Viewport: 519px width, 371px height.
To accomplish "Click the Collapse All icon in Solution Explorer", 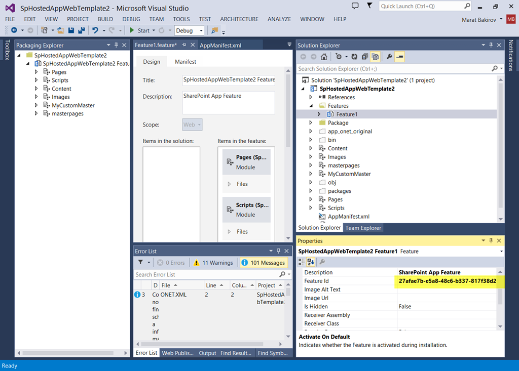I will pos(365,57).
